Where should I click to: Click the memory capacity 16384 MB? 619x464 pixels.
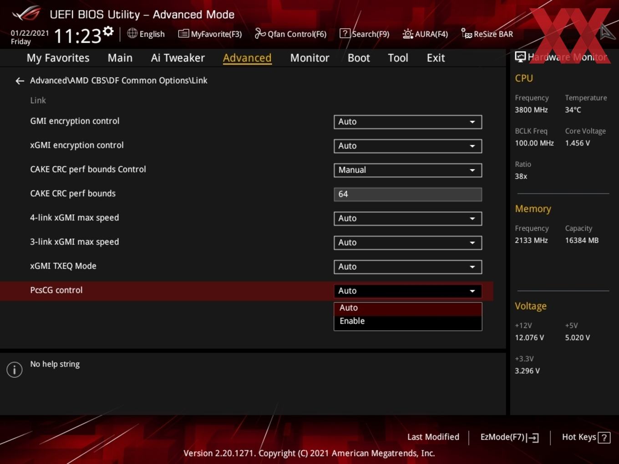pyautogui.click(x=582, y=241)
